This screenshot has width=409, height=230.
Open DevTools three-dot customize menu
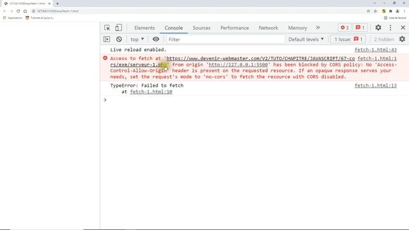coord(390,27)
